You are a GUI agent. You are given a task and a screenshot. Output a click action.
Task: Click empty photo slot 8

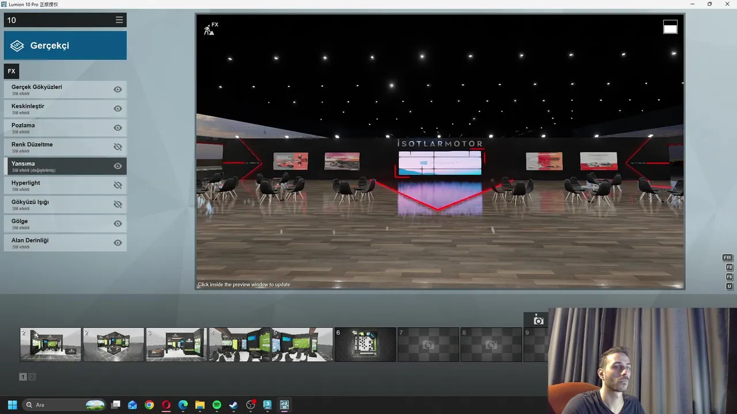(x=491, y=344)
